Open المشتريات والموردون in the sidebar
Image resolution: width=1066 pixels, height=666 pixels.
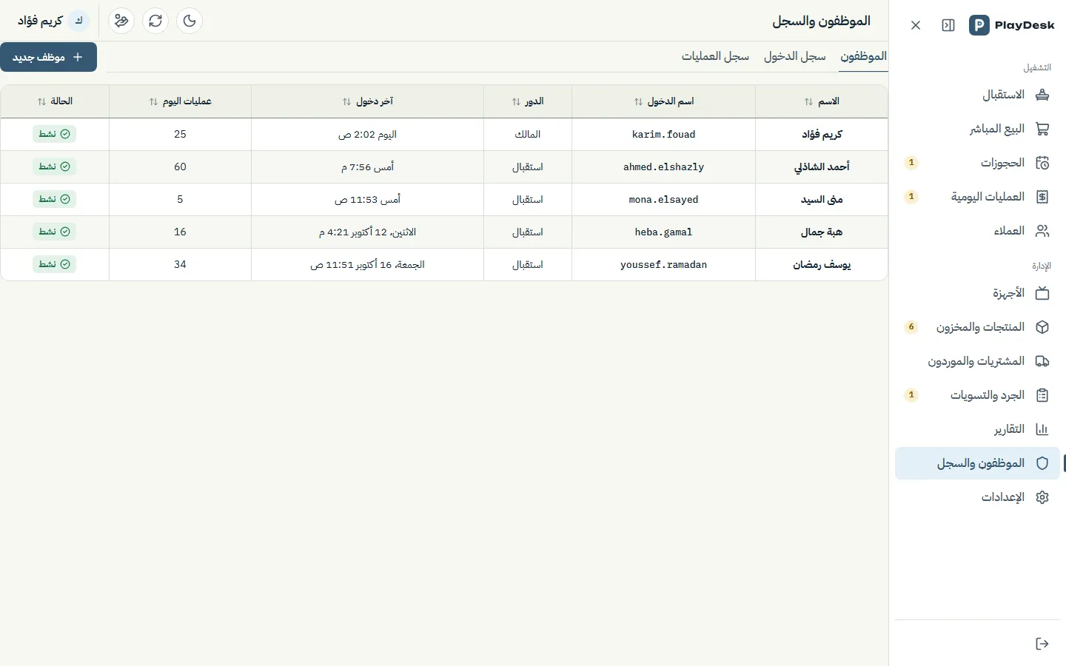[x=977, y=361]
